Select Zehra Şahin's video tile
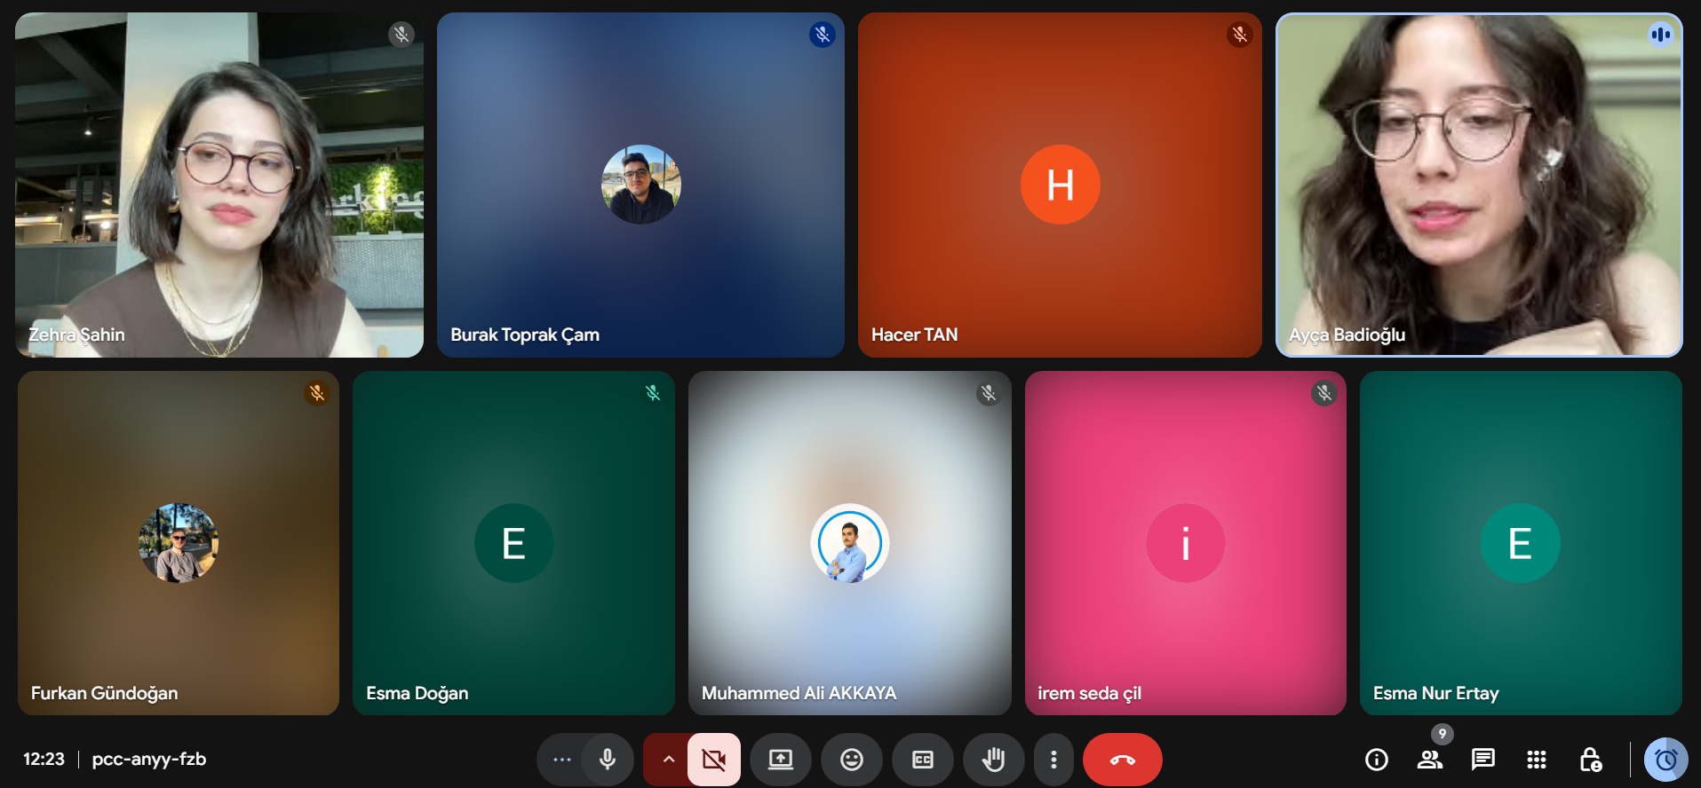Image resolution: width=1701 pixels, height=788 pixels. click(x=219, y=185)
